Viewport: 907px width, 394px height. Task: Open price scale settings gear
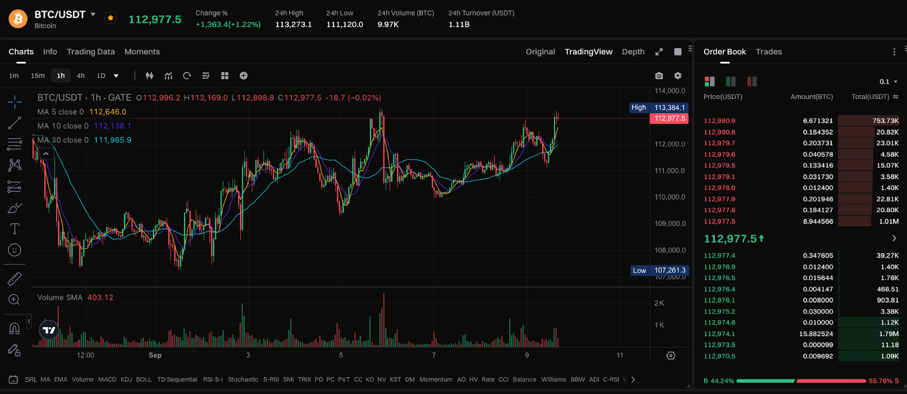tap(671, 356)
